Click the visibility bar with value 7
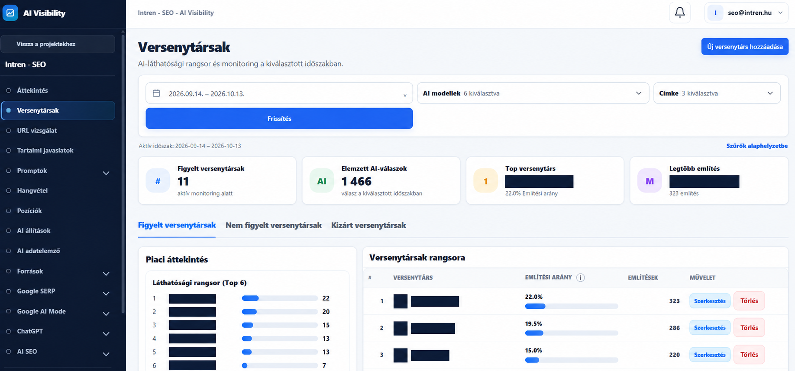The image size is (795, 371). tap(280, 365)
